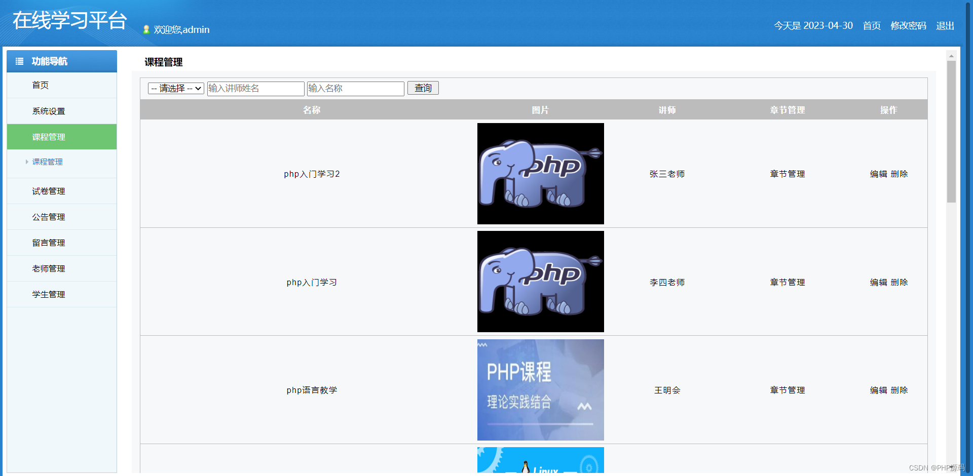
Task: Expand the small arrow before 课程管理 submenu
Action: tap(27, 162)
